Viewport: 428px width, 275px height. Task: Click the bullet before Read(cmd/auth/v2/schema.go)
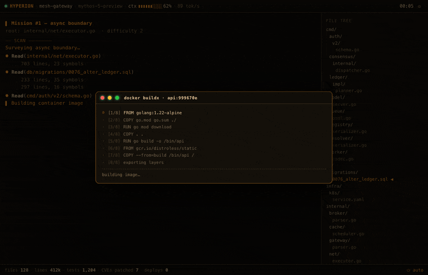(7, 96)
